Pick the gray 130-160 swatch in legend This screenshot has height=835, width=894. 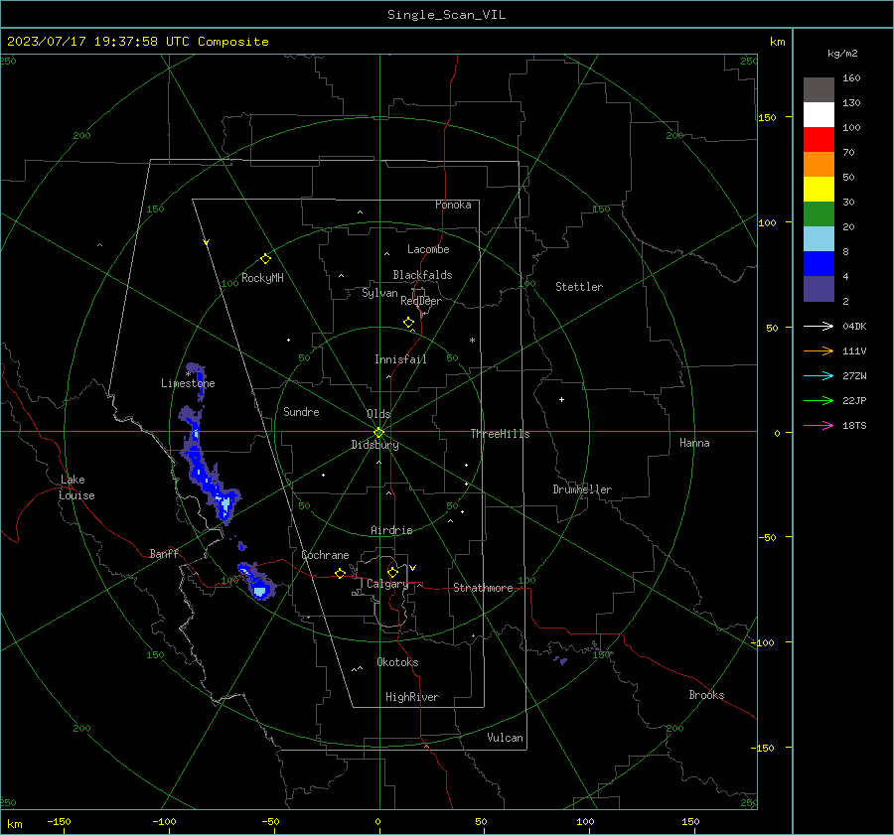click(x=819, y=90)
